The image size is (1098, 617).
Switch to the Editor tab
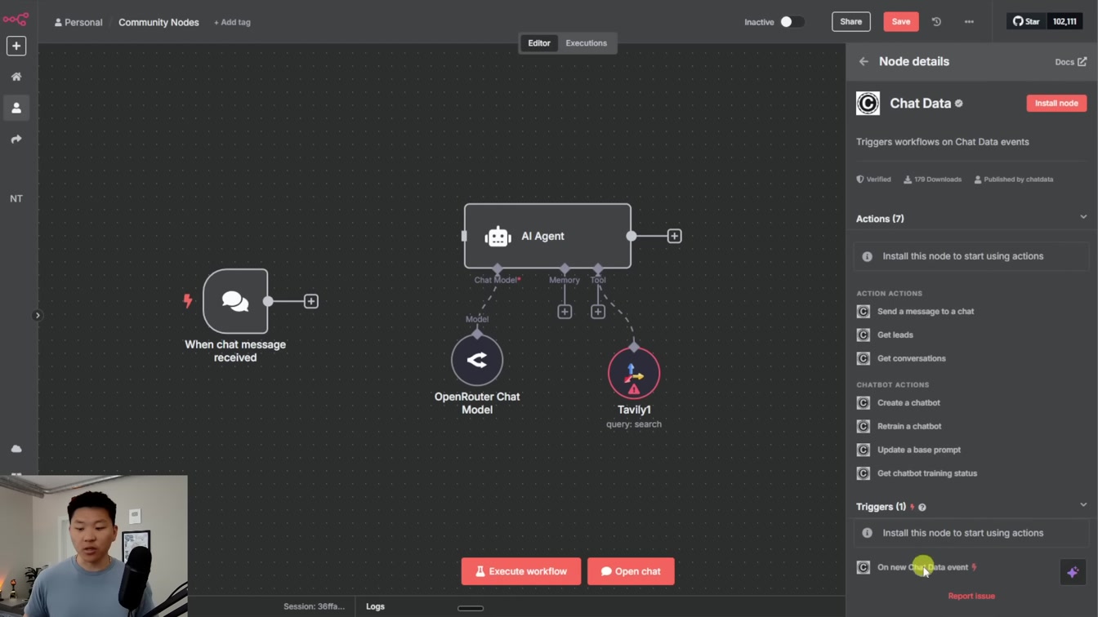tap(539, 43)
